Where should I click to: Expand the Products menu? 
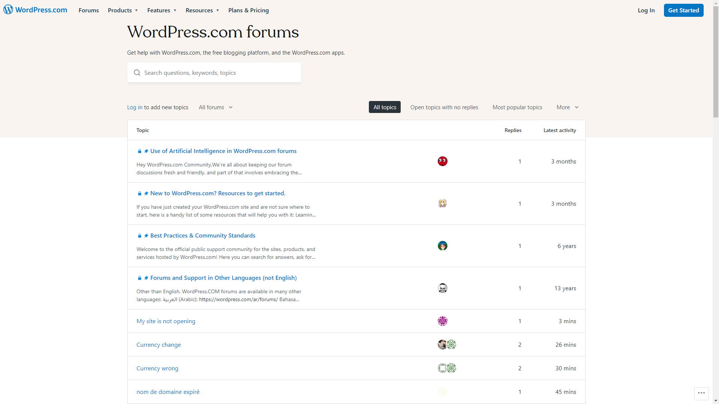pos(123,10)
